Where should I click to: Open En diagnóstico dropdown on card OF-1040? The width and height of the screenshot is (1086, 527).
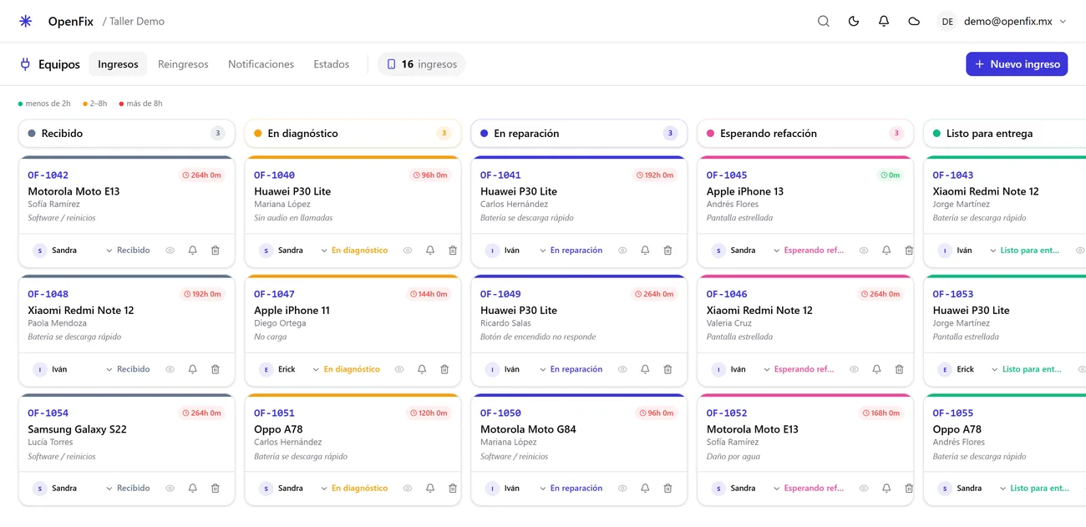click(354, 251)
